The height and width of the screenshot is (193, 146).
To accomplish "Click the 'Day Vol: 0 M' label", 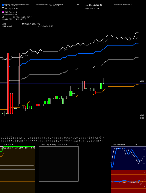I will (92, 8).
